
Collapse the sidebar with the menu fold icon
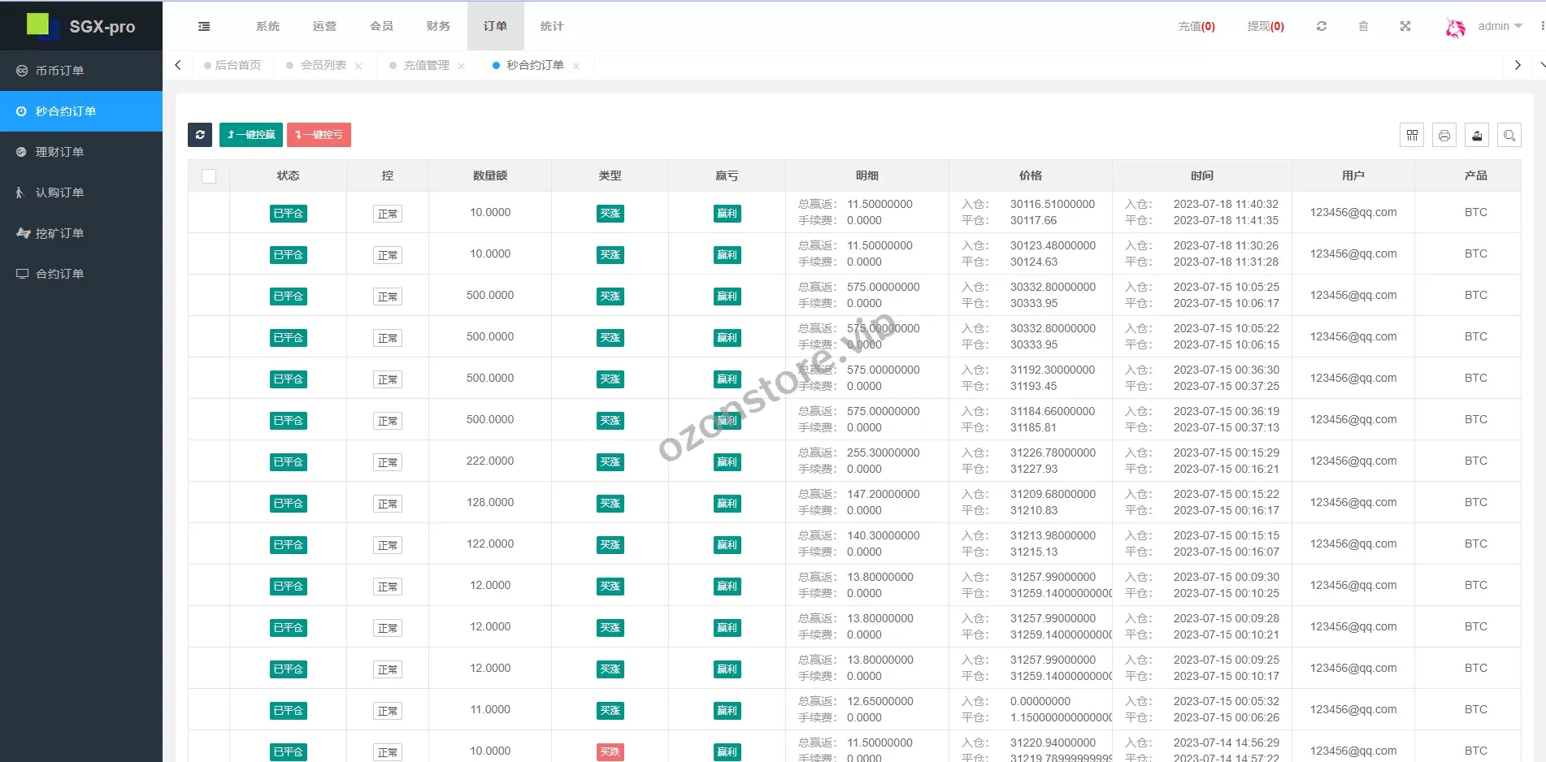pos(204,26)
